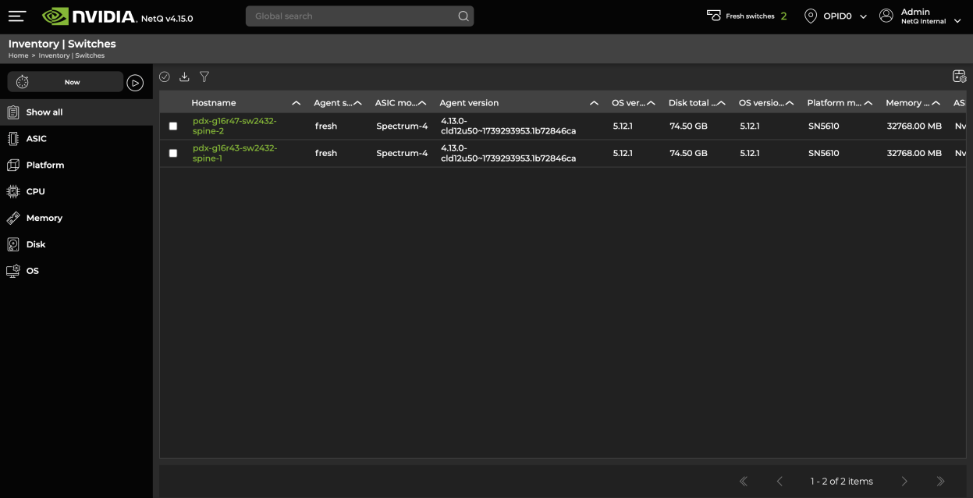The image size is (973, 498).
Task: Select OS sidebar item
Action: pos(76,272)
